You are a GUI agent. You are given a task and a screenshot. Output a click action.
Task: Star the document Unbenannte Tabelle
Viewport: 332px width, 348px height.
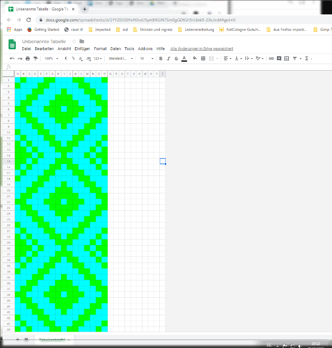tap(74, 41)
